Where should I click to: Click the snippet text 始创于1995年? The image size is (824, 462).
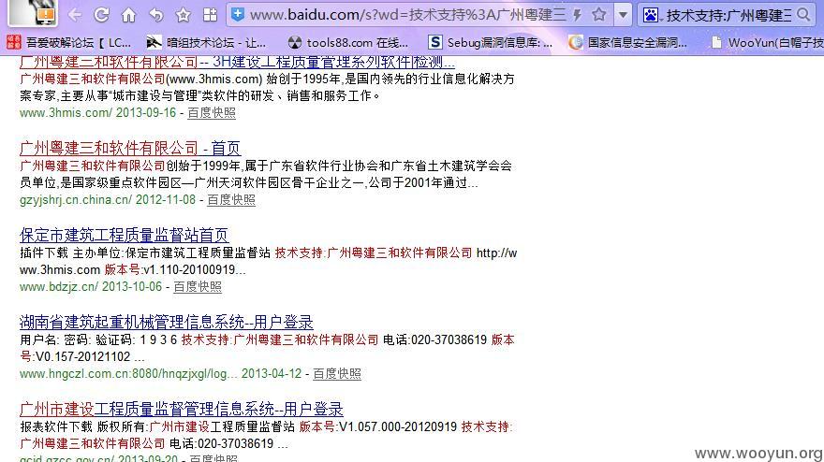[x=303, y=79]
